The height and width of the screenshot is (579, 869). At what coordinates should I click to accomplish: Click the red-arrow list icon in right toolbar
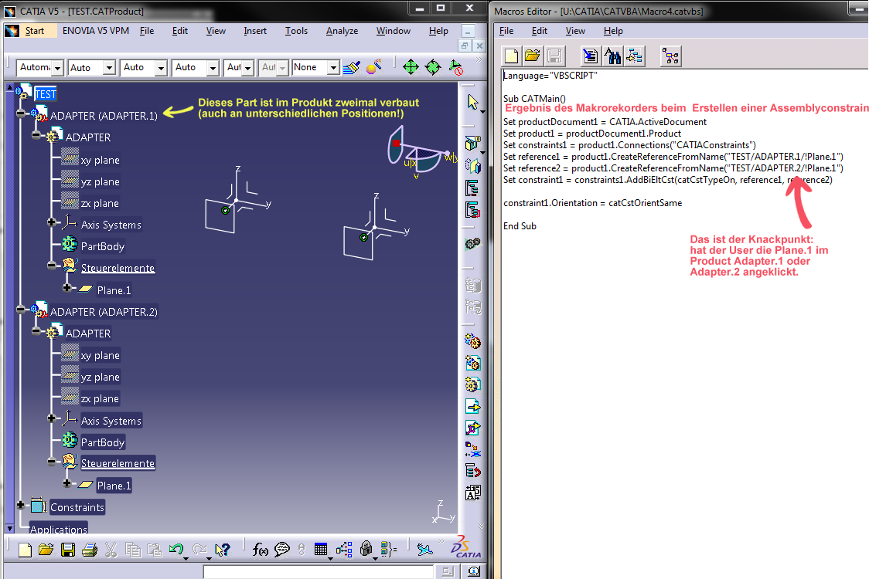[x=472, y=471]
